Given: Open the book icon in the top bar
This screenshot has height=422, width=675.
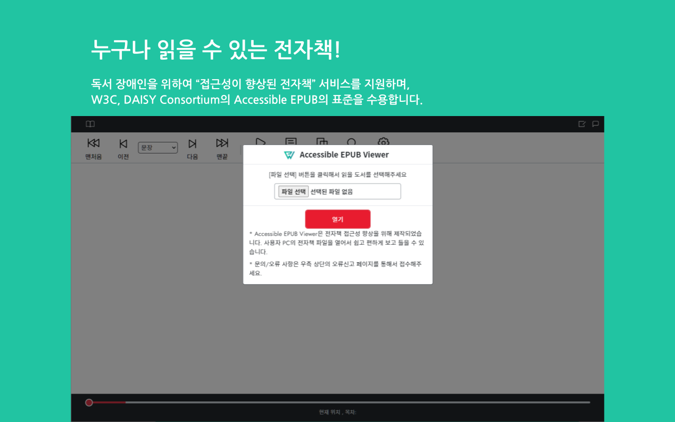Looking at the screenshot, I should (x=90, y=124).
